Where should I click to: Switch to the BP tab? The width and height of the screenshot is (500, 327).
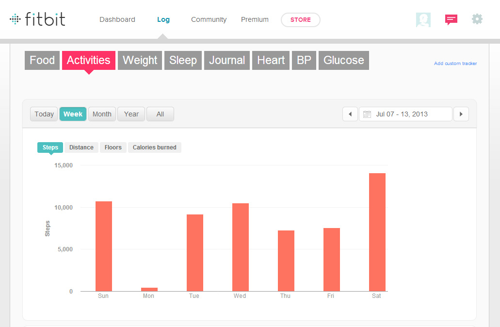click(304, 60)
